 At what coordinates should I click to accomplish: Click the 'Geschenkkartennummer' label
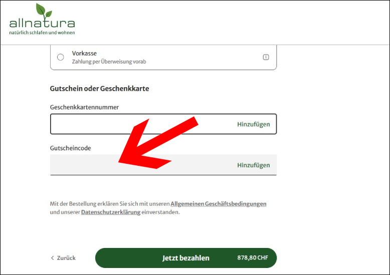(x=84, y=107)
